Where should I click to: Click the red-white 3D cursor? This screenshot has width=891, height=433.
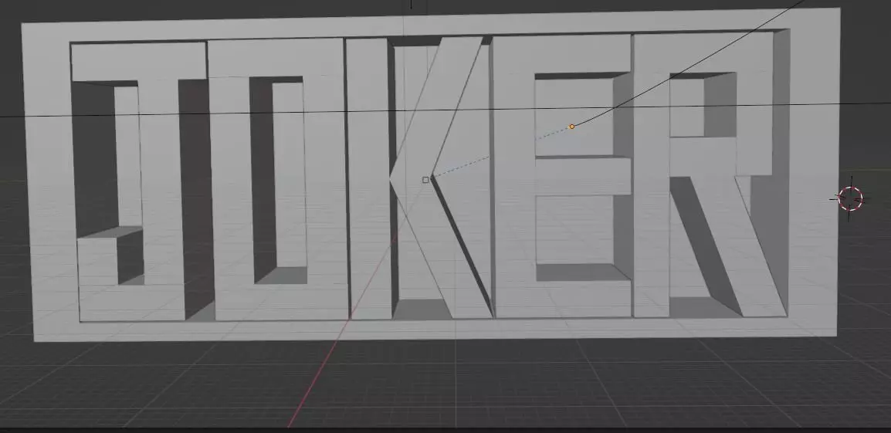point(851,198)
